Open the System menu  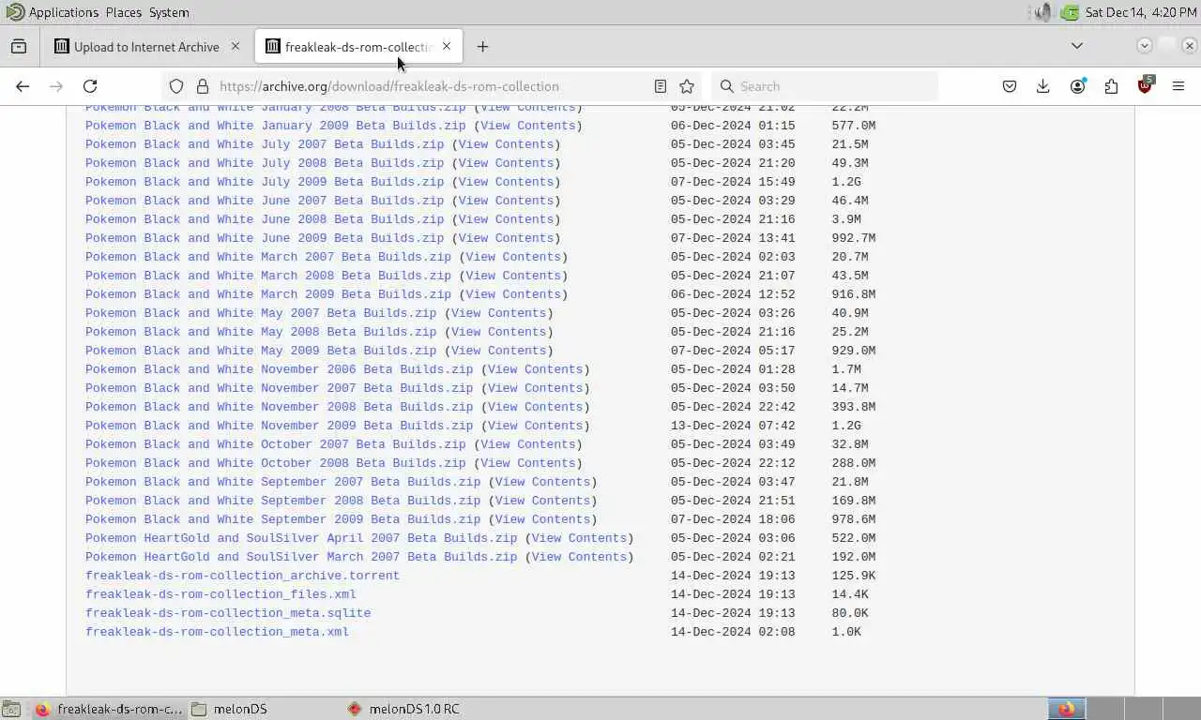[x=169, y=12]
